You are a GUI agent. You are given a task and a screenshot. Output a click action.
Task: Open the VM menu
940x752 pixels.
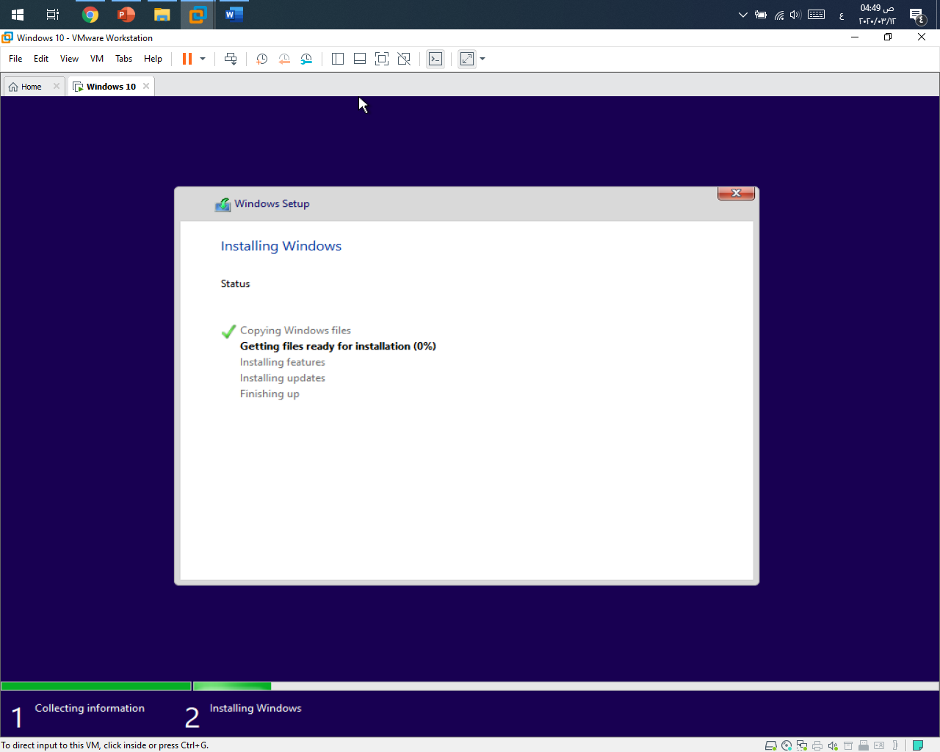tap(97, 59)
